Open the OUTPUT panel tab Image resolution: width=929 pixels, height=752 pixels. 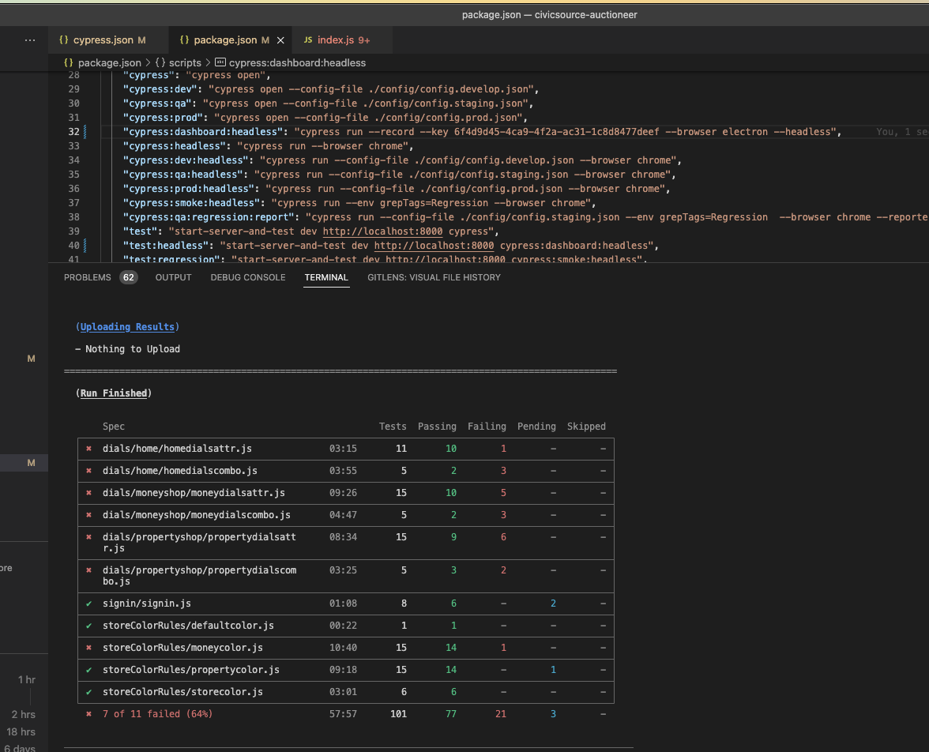coord(173,277)
